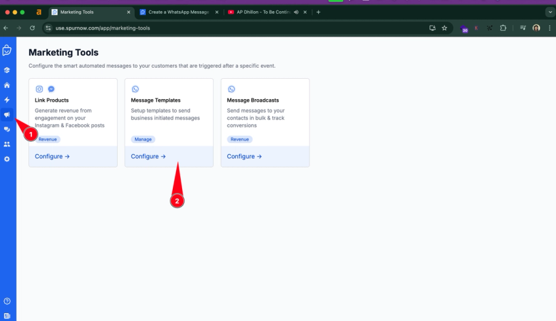Image resolution: width=556 pixels, height=321 pixels.
Task: Open the Chrome profile avatar
Action: pyautogui.click(x=536, y=28)
